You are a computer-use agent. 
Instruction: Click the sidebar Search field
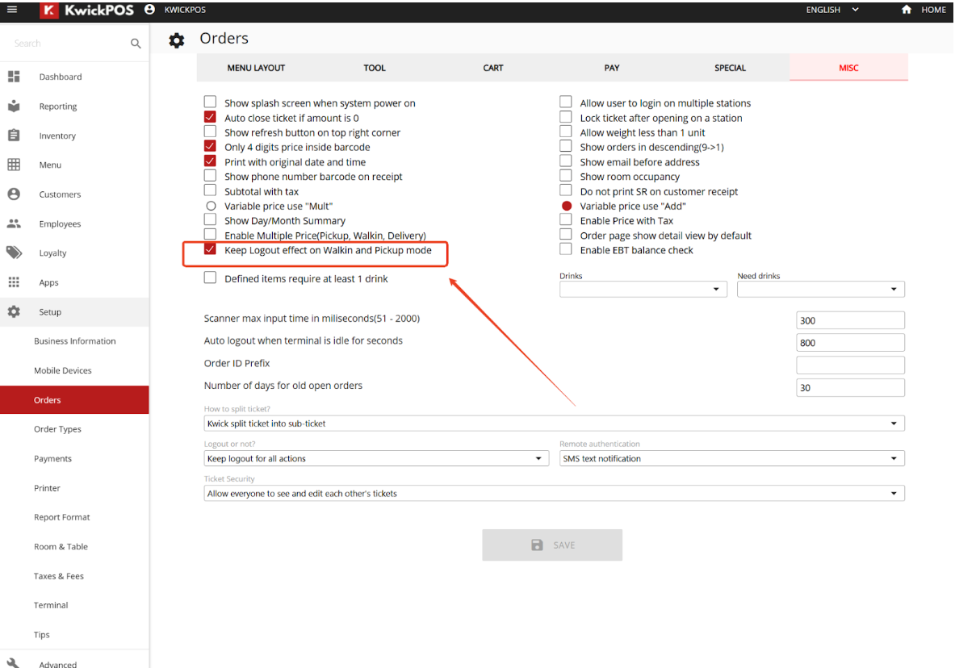click(x=67, y=44)
